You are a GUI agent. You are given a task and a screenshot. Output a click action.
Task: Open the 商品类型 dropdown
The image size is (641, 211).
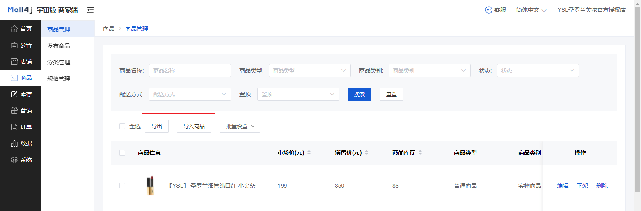click(x=310, y=70)
